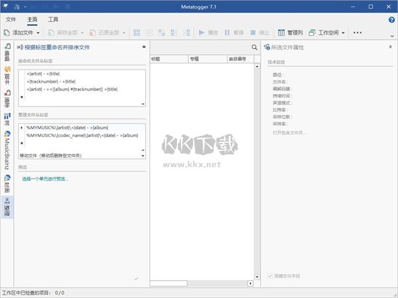Stop playback with the 停止 button

coord(259,32)
